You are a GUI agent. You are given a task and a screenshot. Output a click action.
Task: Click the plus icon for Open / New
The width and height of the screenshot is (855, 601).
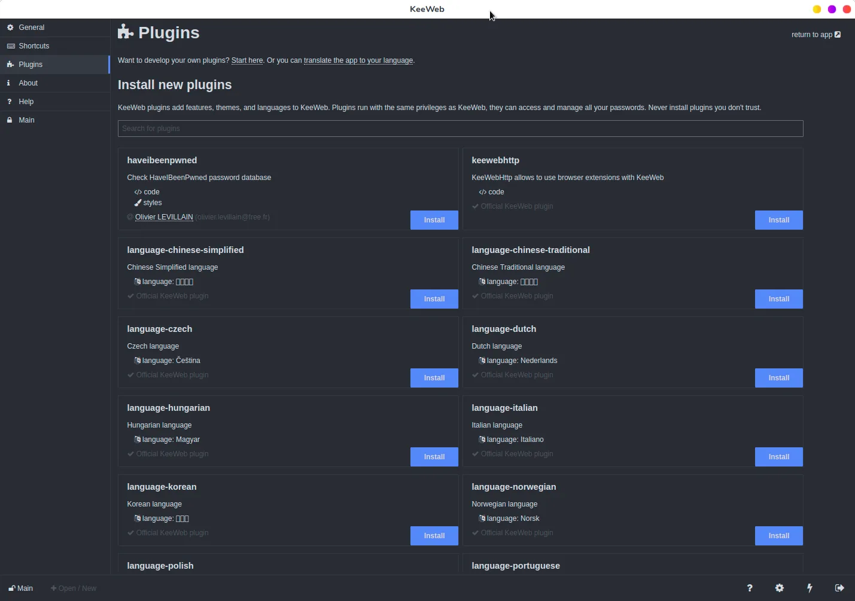54,588
